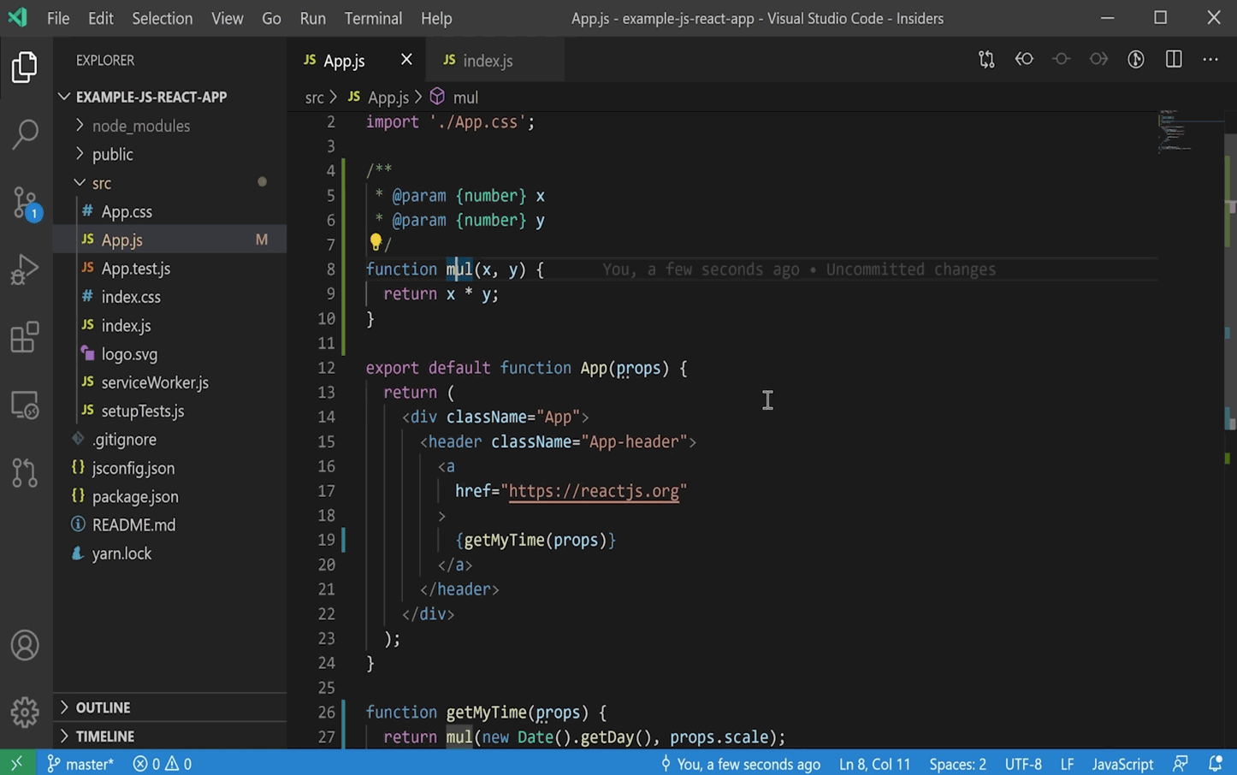Open the Run and Debug view
Viewport: 1237px width, 775px height.
tap(25, 269)
